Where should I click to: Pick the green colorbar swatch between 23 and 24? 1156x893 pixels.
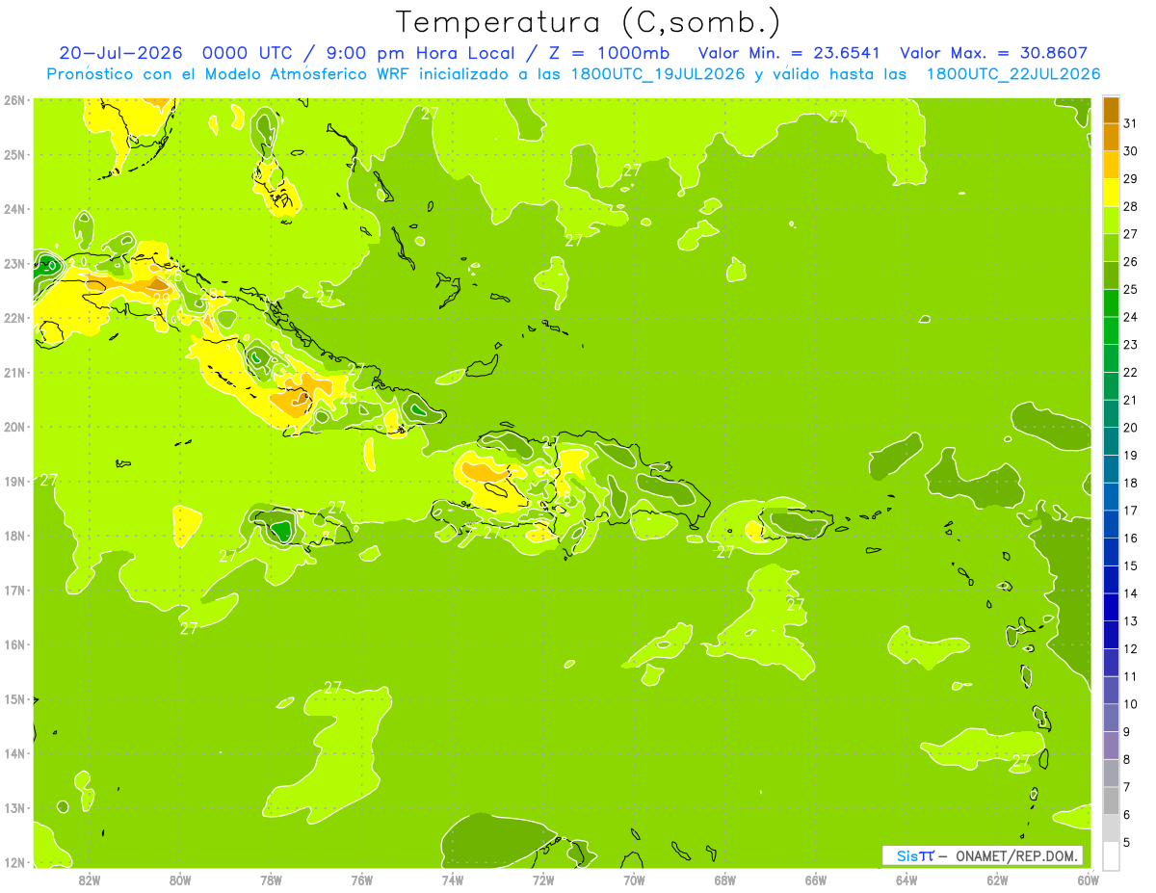coord(1111,330)
